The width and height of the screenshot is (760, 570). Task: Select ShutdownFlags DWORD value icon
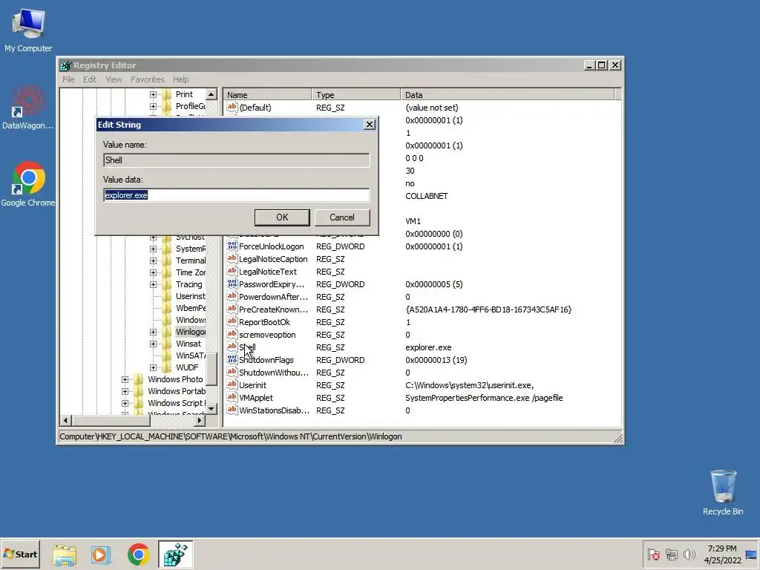(x=232, y=359)
